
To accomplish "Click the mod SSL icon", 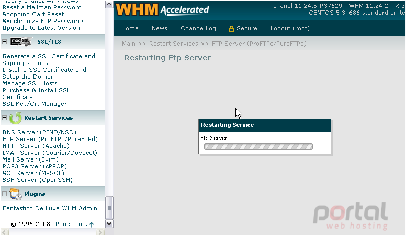I will 21,41.
